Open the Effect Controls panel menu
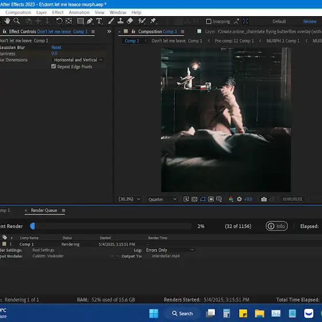Screen dimensions: 322x322 coord(93,32)
